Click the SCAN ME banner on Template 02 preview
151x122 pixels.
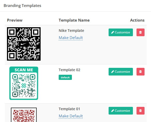point(24,70)
